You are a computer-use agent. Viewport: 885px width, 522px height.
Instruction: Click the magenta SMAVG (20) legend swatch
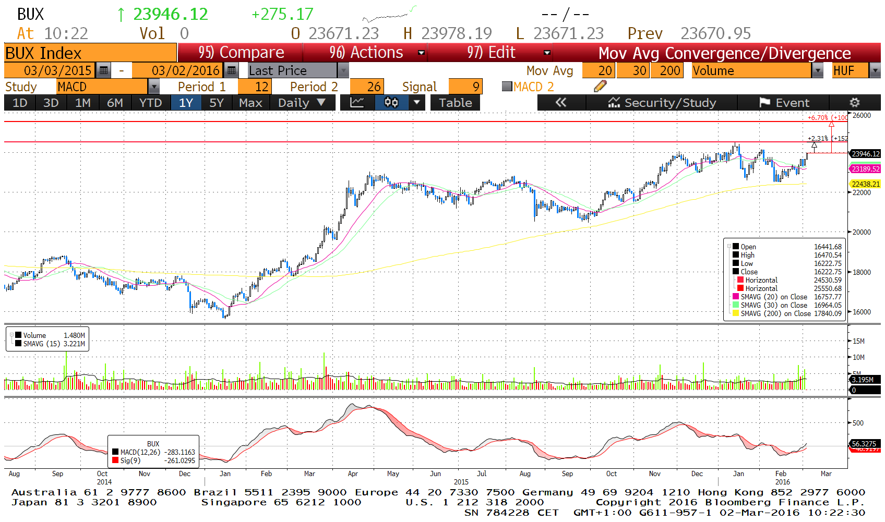click(736, 297)
